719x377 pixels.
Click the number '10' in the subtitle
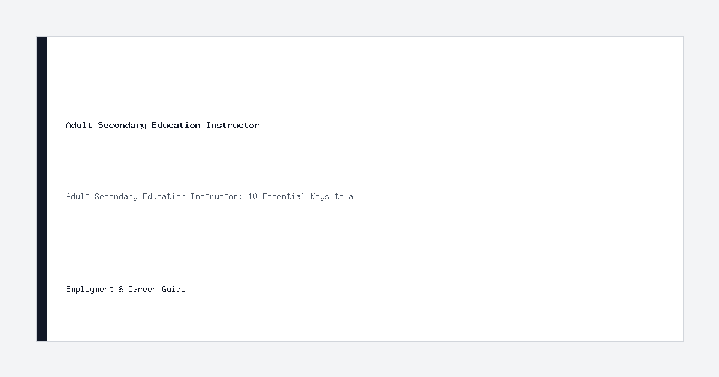point(253,196)
